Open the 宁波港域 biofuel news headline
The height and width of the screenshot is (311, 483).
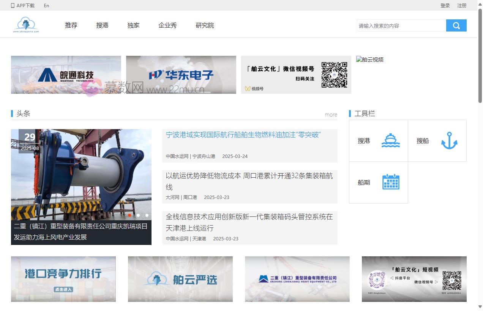(243, 135)
